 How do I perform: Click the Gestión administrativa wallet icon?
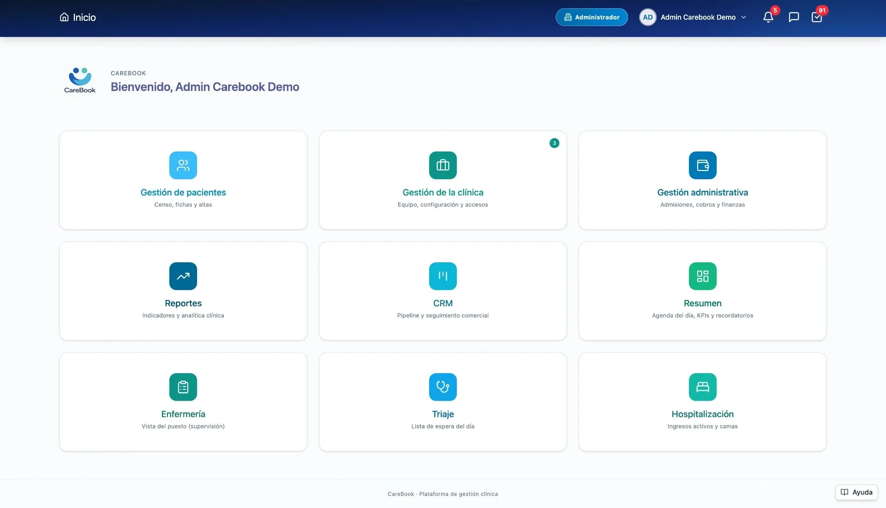point(703,165)
